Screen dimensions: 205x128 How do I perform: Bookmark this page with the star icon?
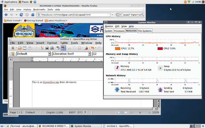click(x=108, y=15)
